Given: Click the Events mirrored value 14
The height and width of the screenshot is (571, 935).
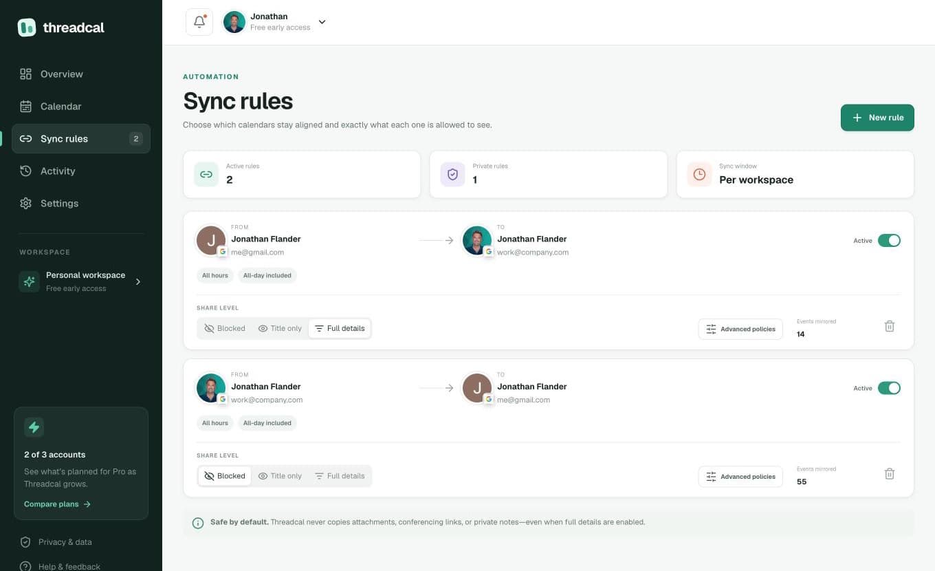Looking at the screenshot, I should click(800, 334).
